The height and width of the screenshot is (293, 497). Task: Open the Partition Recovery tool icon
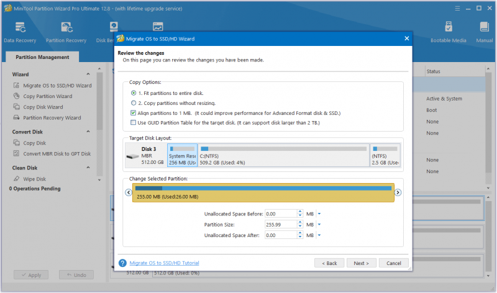66,27
